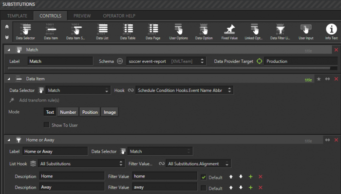341x194 pixels.
Task: Delete the Home or Away control
Action: [x=336, y=140]
